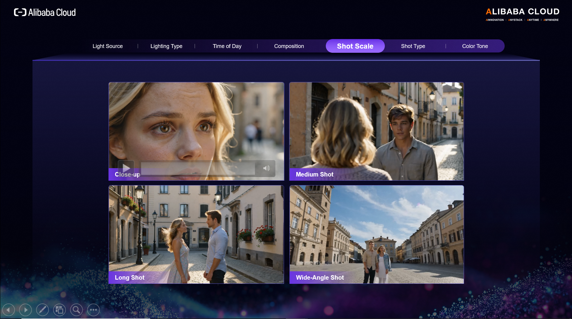Open the Medium Shot video thumbnail
This screenshot has height=319, width=572.
376,131
